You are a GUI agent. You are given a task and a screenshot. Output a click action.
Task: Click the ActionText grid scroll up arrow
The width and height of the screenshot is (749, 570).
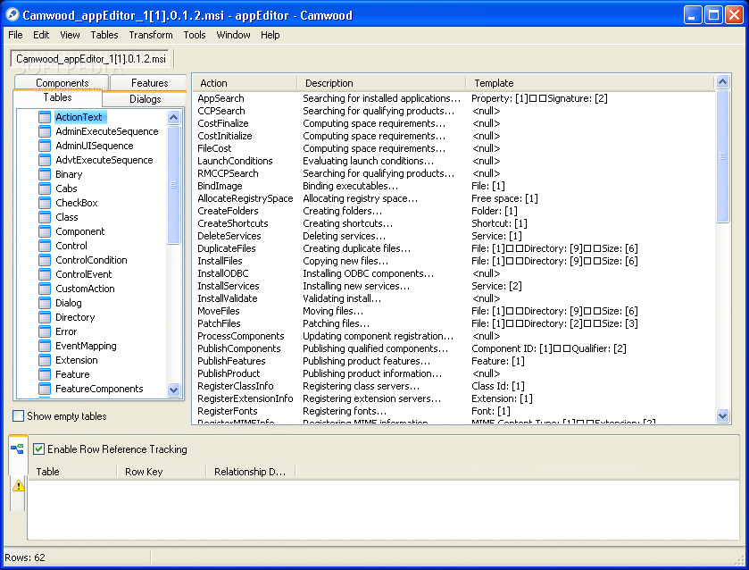tap(723, 82)
